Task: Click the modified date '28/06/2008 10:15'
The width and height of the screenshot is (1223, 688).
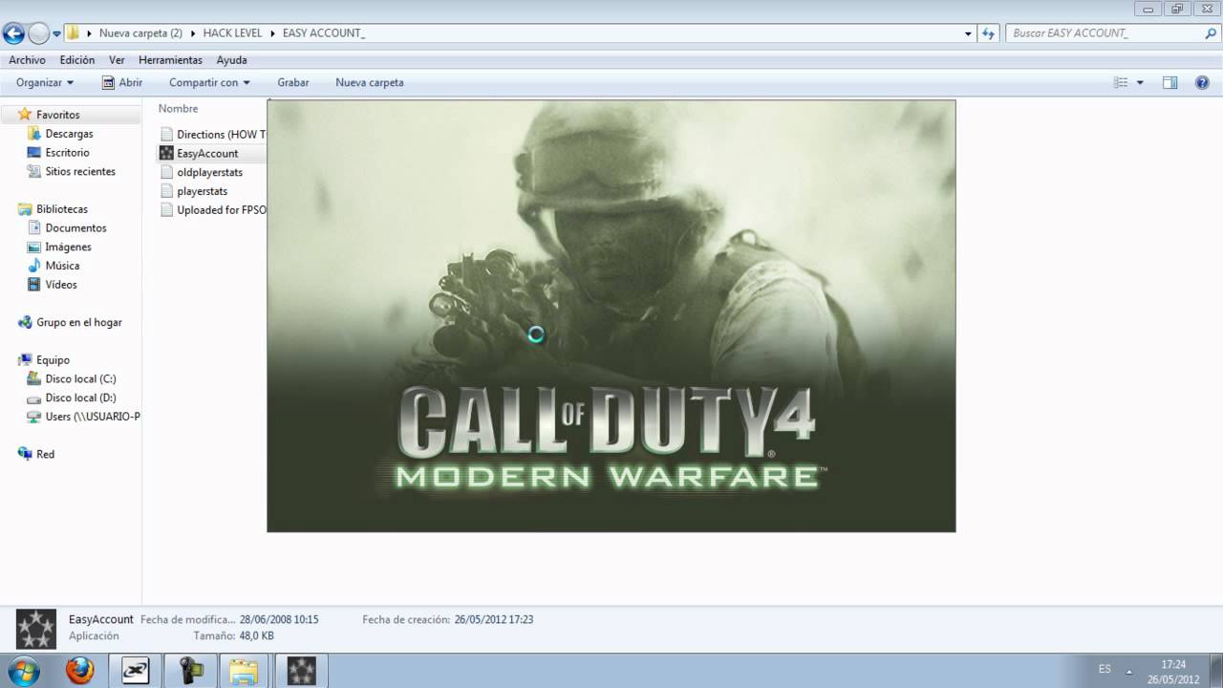Action: pyautogui.click(x=279, y=619)
